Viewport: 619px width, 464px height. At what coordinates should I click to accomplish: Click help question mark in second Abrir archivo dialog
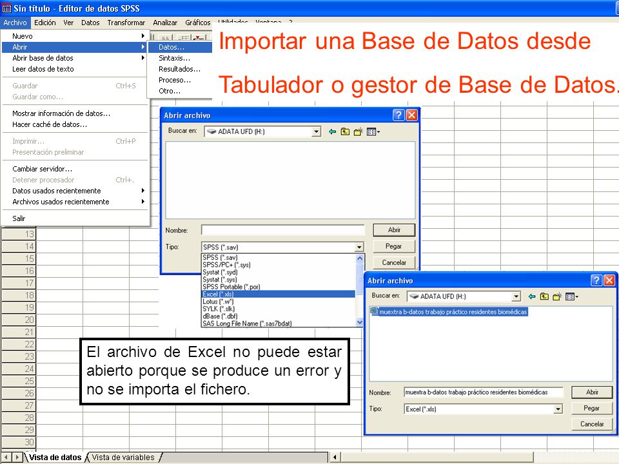click(x=596, y=280)
